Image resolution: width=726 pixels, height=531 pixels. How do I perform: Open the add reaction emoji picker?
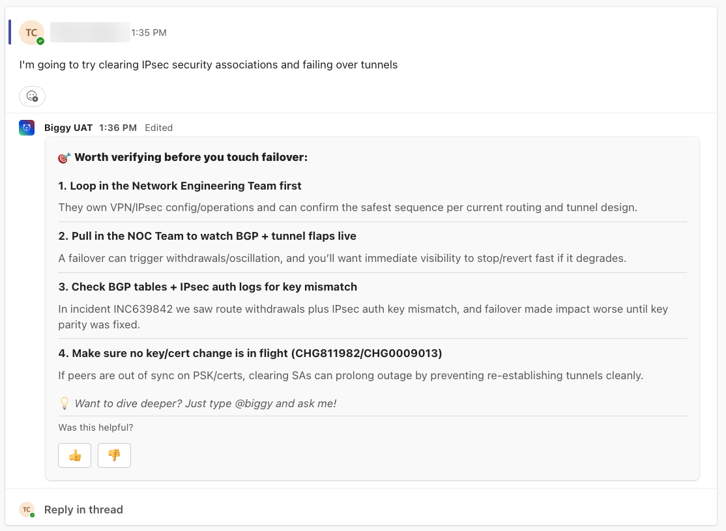[32, 96]
